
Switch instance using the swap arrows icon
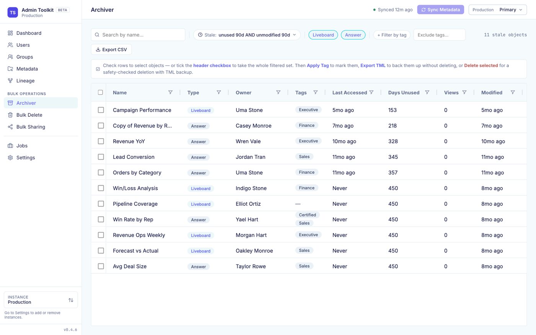click(71, 300)
